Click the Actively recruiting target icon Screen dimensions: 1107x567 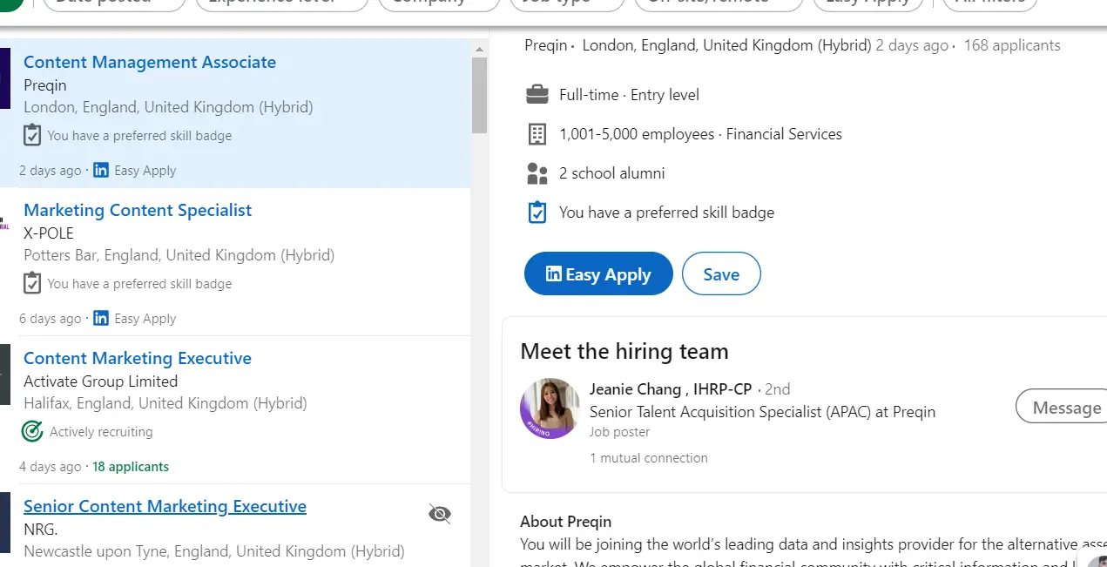click(32, 431)
